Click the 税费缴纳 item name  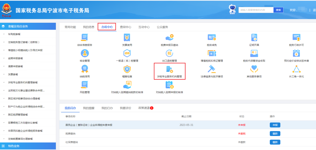70,134
